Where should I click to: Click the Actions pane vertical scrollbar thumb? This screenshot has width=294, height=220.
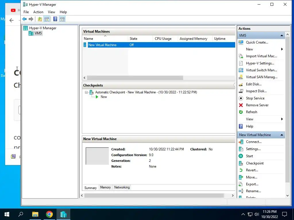[287, 109]
